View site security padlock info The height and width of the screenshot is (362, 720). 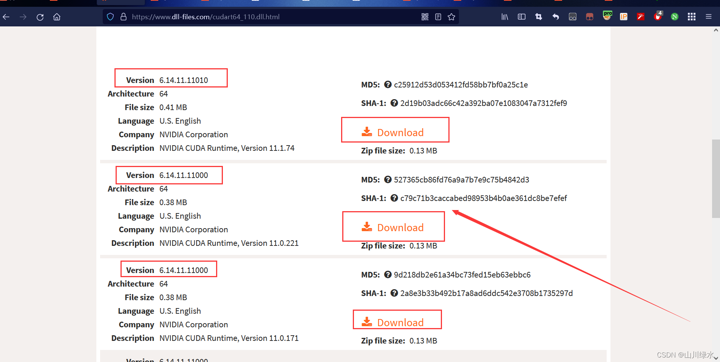(123, 17)
